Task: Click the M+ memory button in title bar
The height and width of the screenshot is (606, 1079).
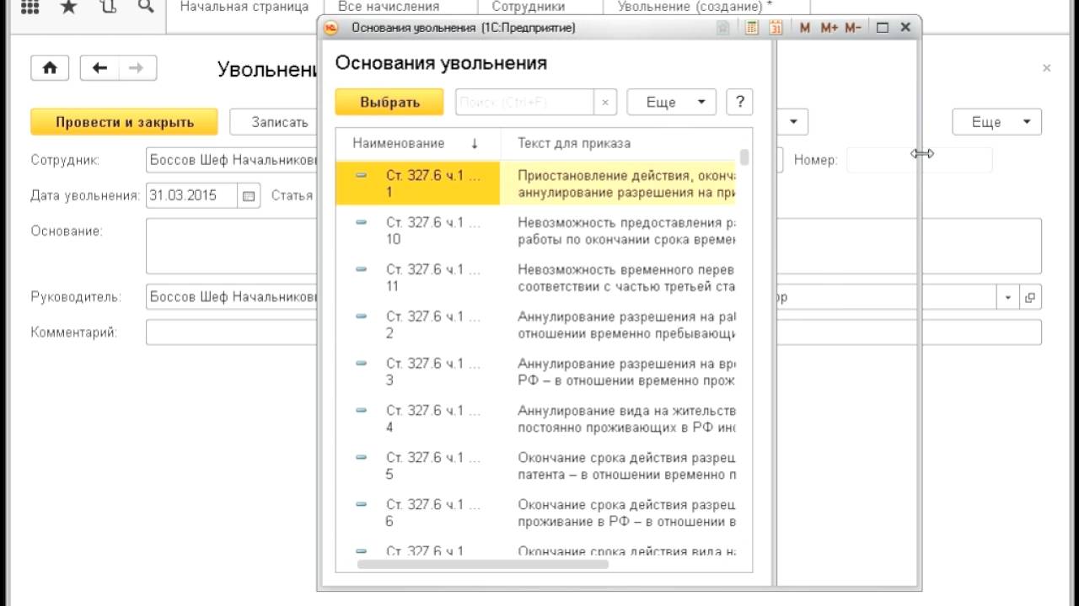Action: [x=829, y=28]
